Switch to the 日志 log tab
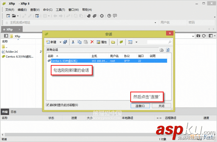217x142 pixels. tap(14, 112)
